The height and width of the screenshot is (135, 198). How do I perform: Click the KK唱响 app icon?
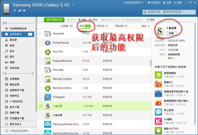point(158,121)
